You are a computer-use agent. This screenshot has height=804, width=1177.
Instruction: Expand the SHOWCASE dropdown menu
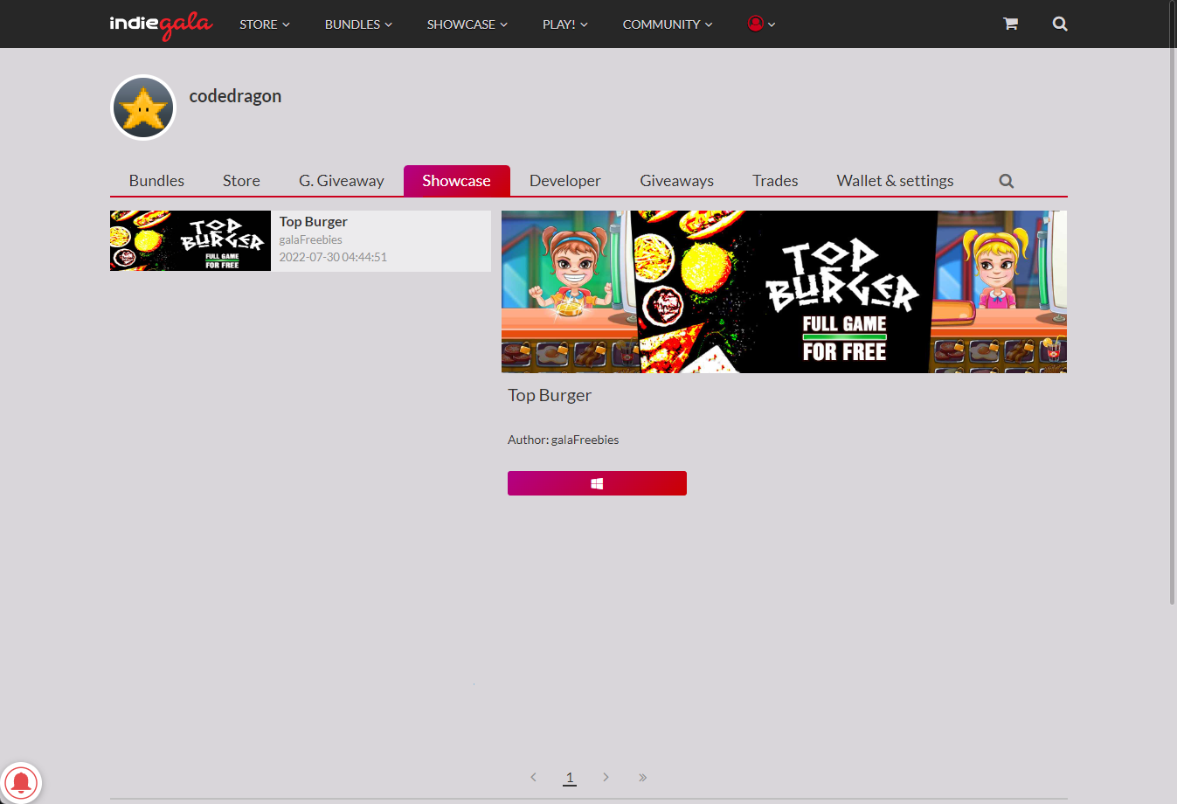point(467,24)
